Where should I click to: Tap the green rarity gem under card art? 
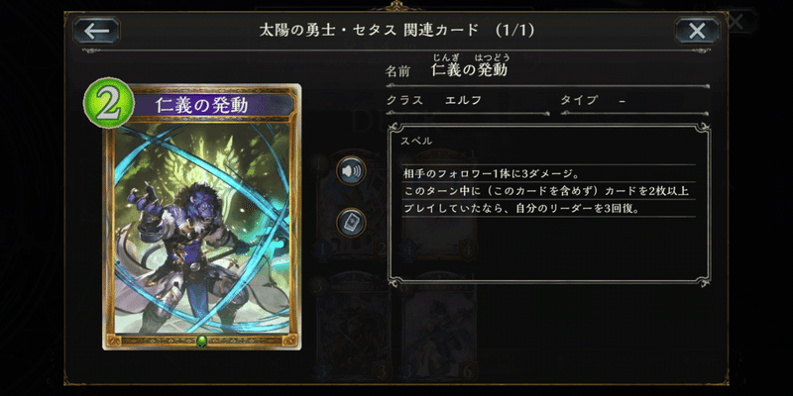pos(202,340)
